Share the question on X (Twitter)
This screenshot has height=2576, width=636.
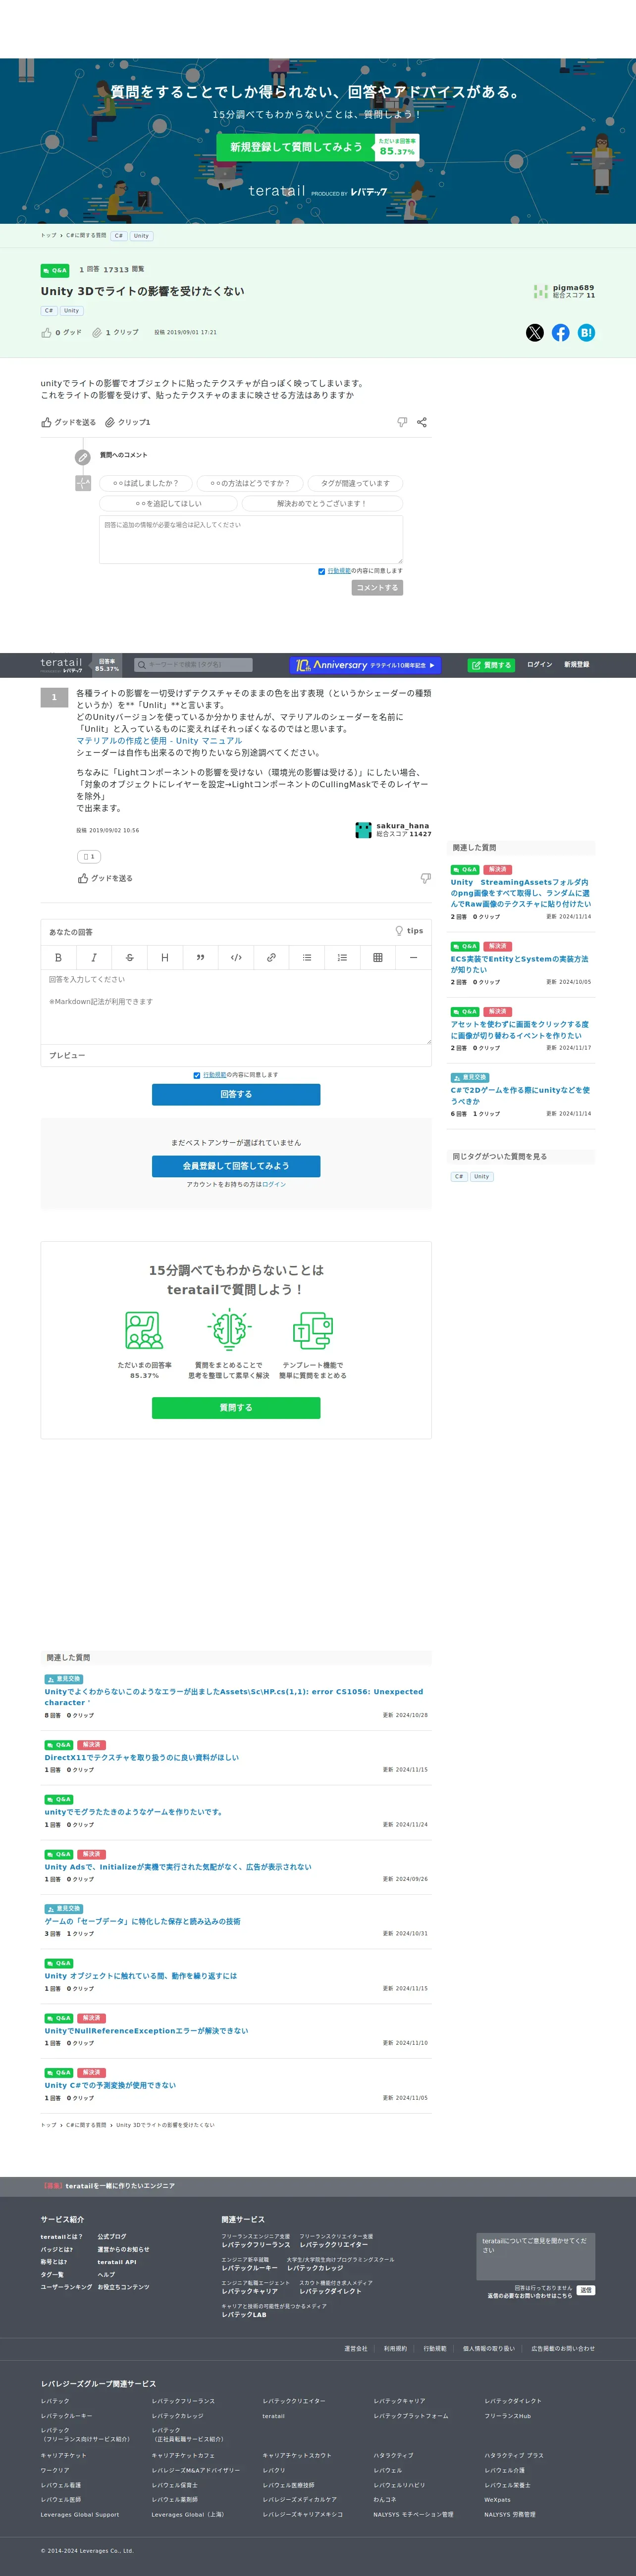[535, 333]
